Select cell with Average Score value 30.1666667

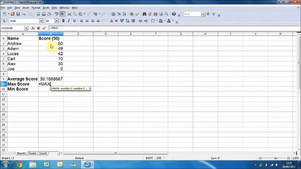coord(51,79)
